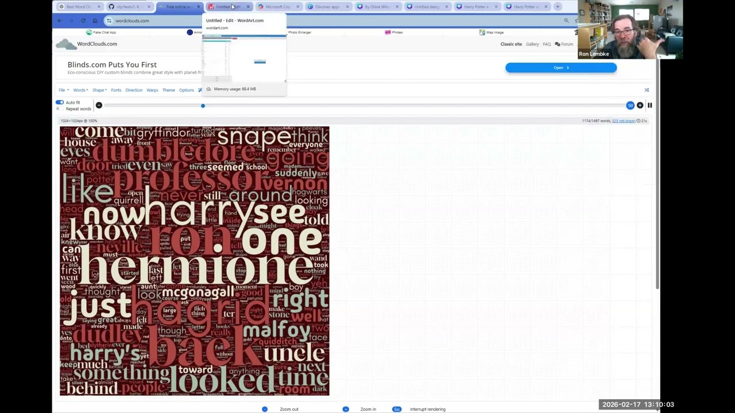This screenshot has height=413, width=735.
Task: Open the File dropdown menu
Action: tap(63, 90)
